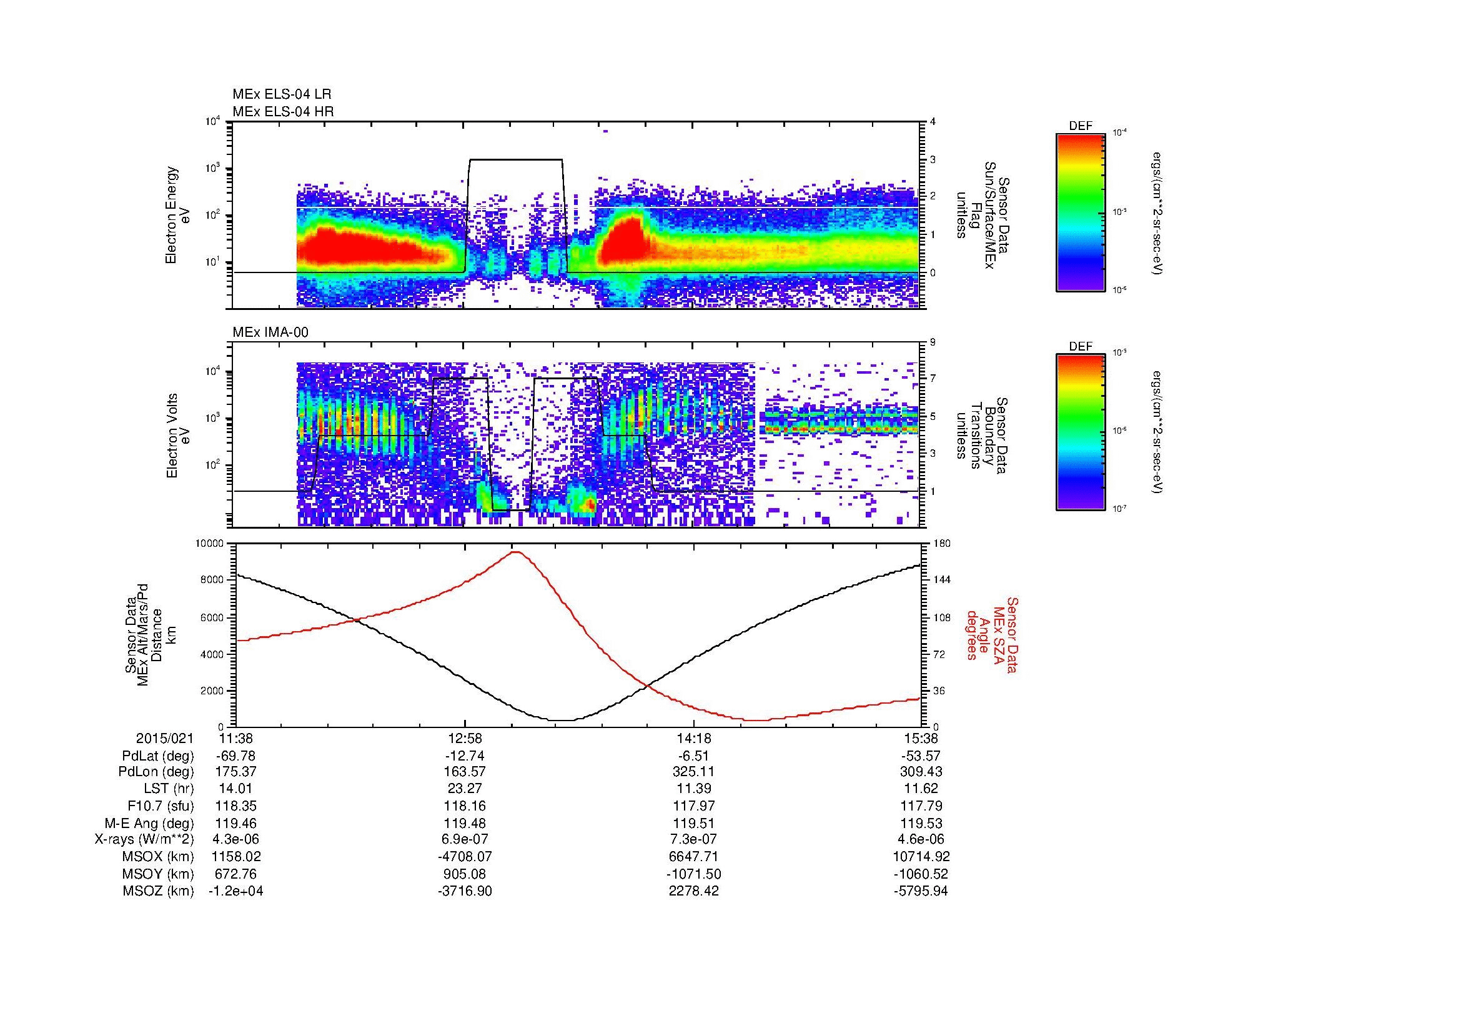This screenshot has width=1461, height=1033.
Task: Click the flat top of the ELS flag step line
Action: [x=515, y=160]
